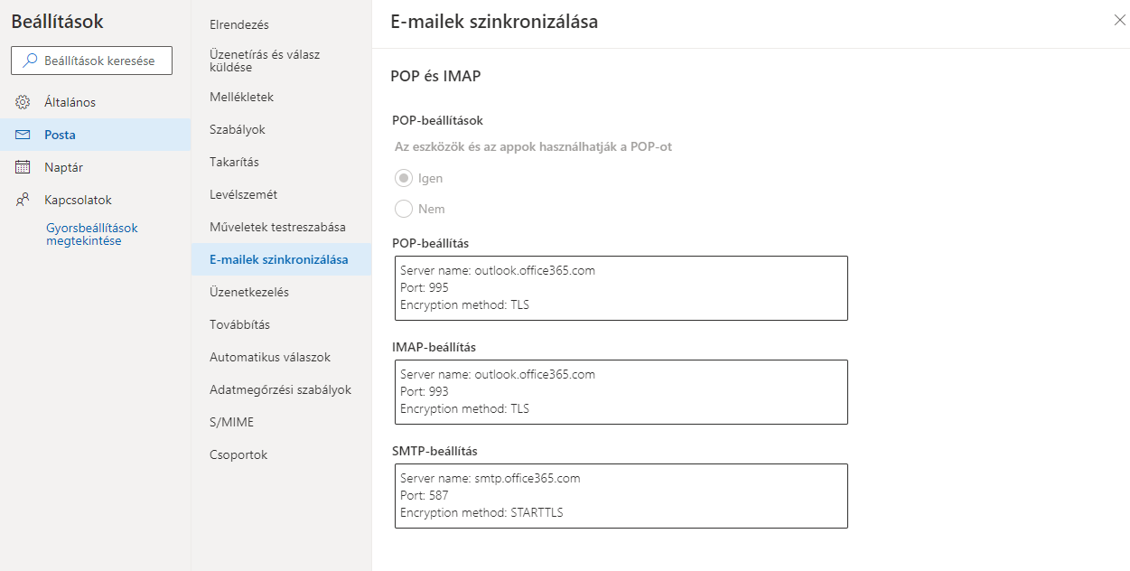
Task: Open Továbbítás settings
Action: point(240,324)
